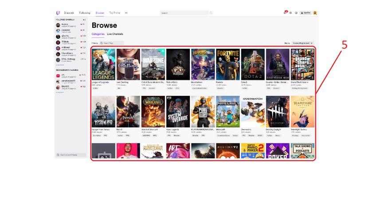This screenshot has width=377, height=213.
Task: Switch to the Categories tab
Action: tap(98, 34)
